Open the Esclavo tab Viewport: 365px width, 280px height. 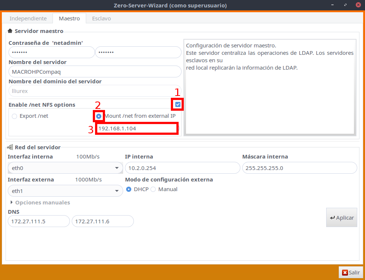pyautogui.click(x=101, y=19)
